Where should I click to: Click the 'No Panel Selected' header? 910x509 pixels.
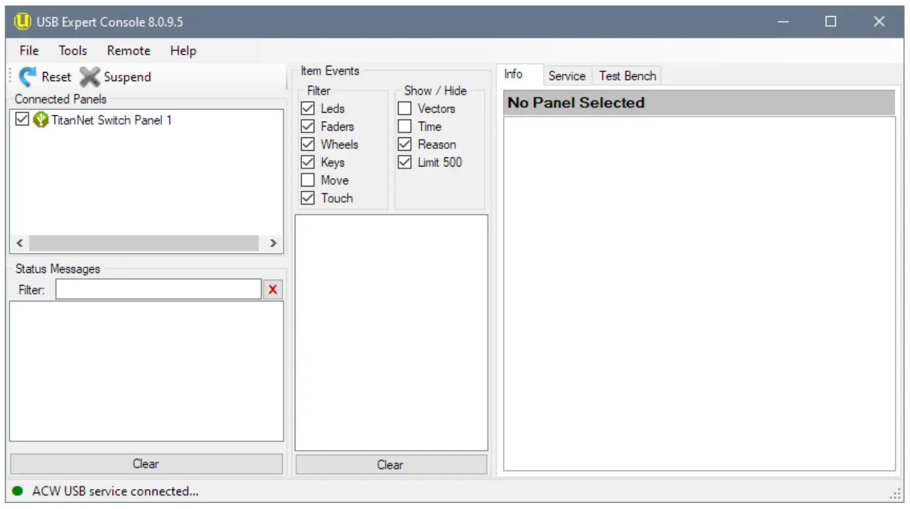tap(699, 103)
